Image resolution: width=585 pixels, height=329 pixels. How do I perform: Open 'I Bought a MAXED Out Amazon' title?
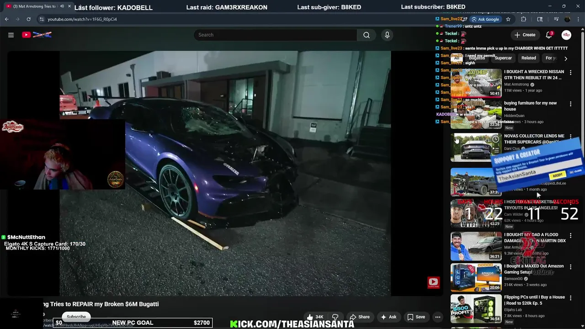coord(534,269)
